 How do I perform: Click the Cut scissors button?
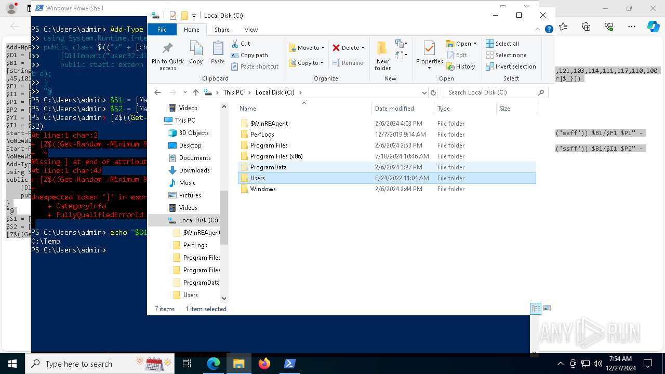(x=241, y=44)
